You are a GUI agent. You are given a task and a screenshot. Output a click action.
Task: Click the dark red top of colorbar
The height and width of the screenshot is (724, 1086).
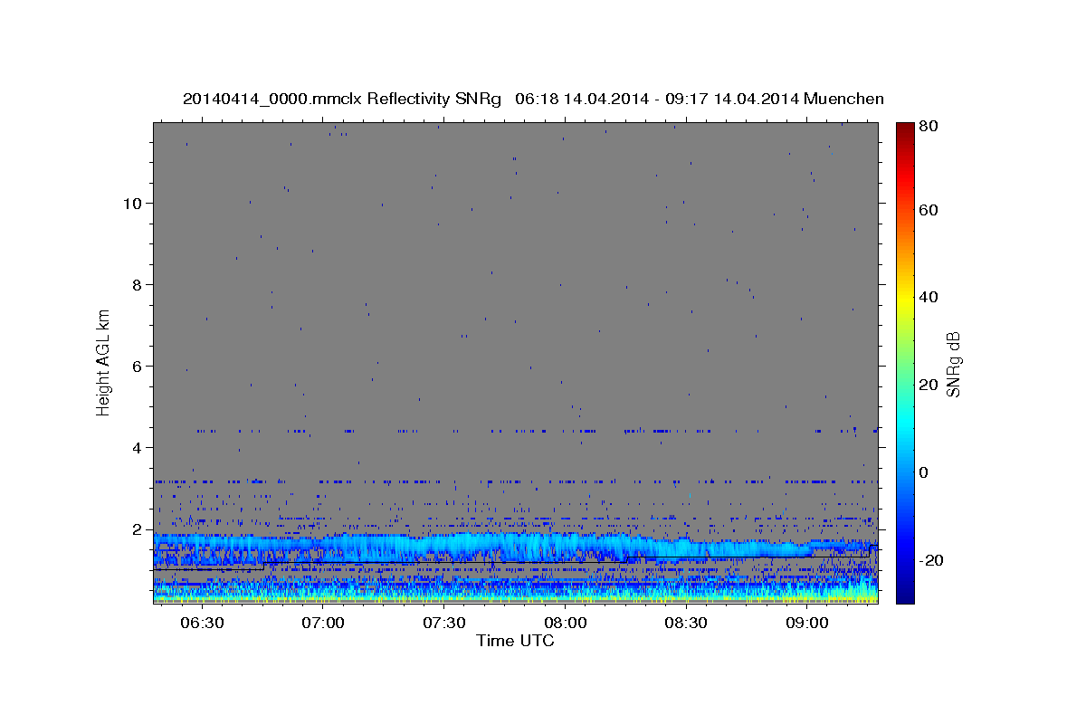(x=904, y=129)
